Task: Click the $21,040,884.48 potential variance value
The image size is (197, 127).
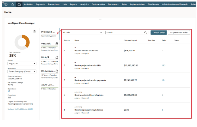Action: pyautogui.click(x=15, y=79)
